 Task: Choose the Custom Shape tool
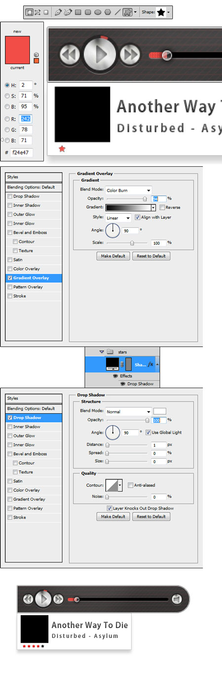click(x=127, y=11)
